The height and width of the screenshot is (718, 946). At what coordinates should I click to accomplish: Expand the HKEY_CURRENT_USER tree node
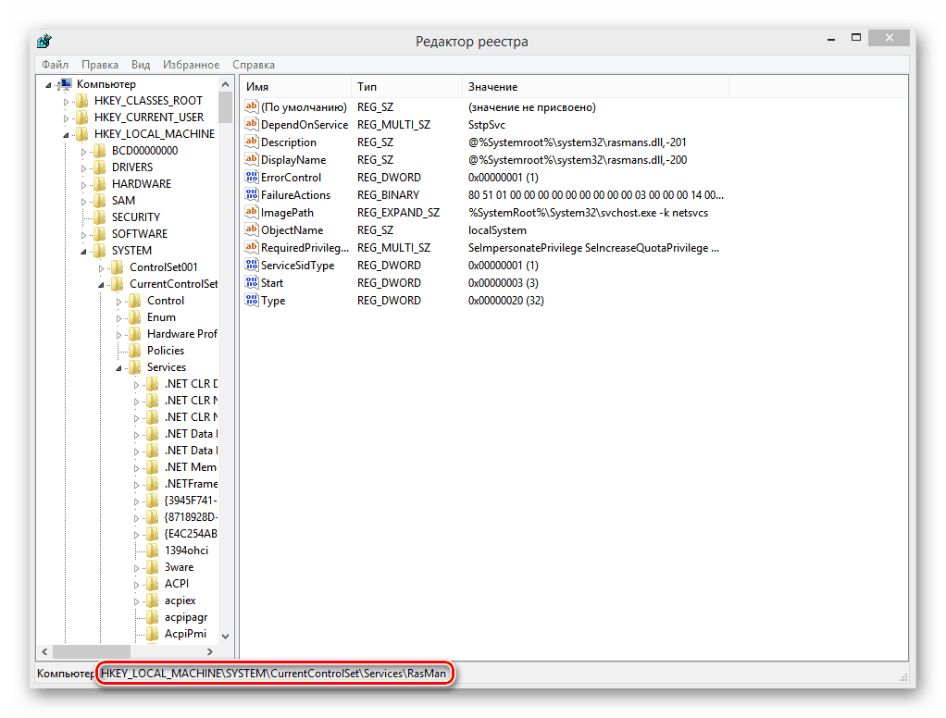point(67,118)
